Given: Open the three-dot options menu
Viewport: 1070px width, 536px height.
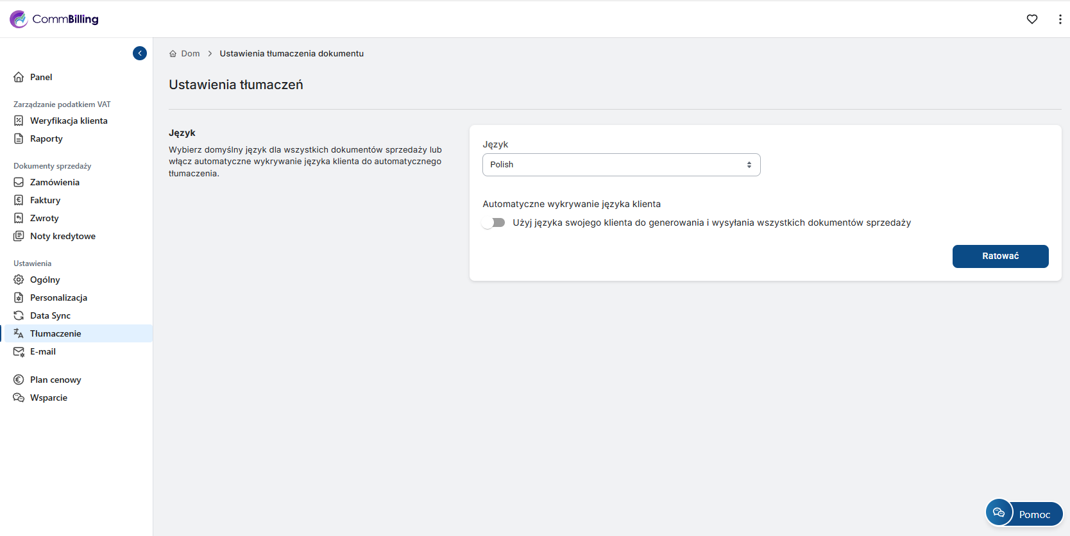Looking at the screenshot, I should point(1059,19).
